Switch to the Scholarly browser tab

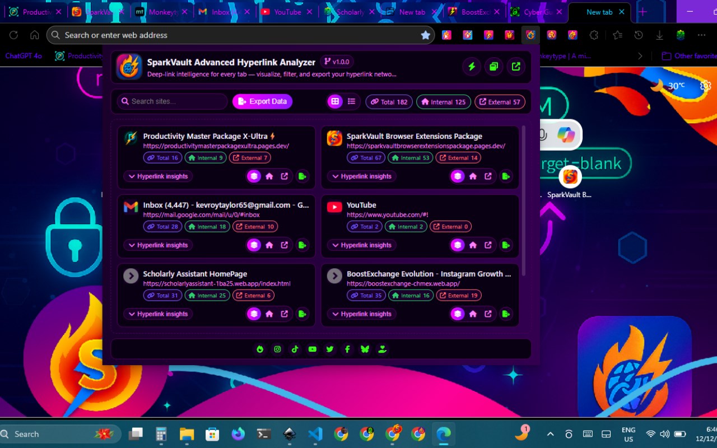pyautogui.click(x=348, y=12)
